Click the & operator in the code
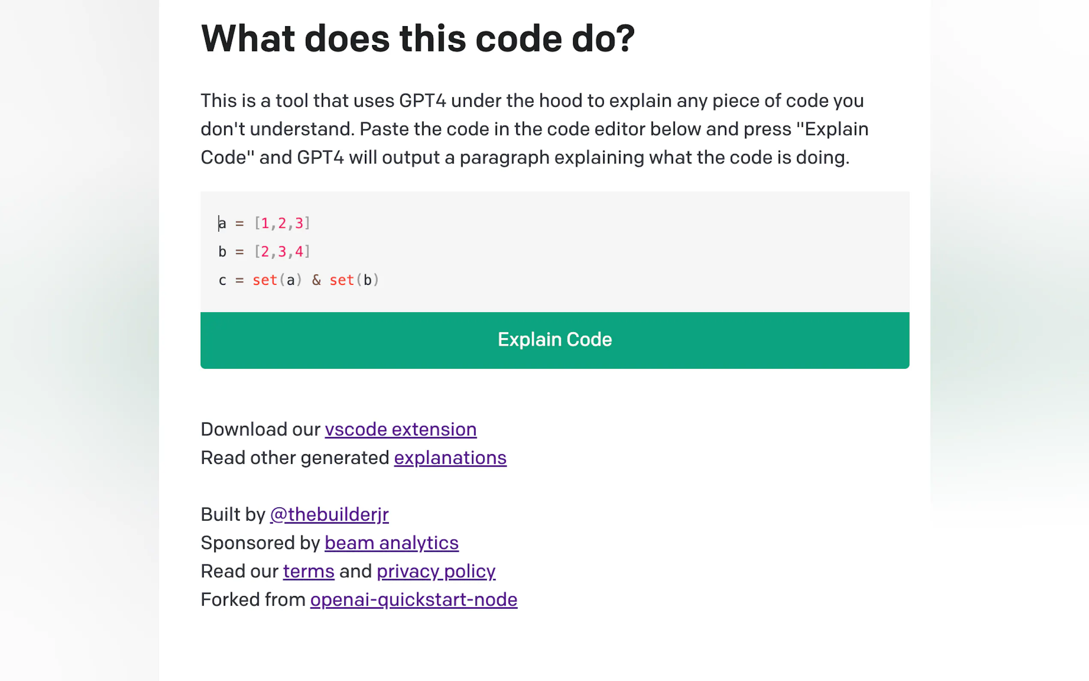The height and width of the screenshot is (681, 1089). [316, 280]
